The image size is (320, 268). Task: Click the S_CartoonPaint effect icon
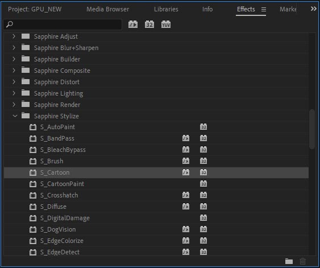pos(33,184)
